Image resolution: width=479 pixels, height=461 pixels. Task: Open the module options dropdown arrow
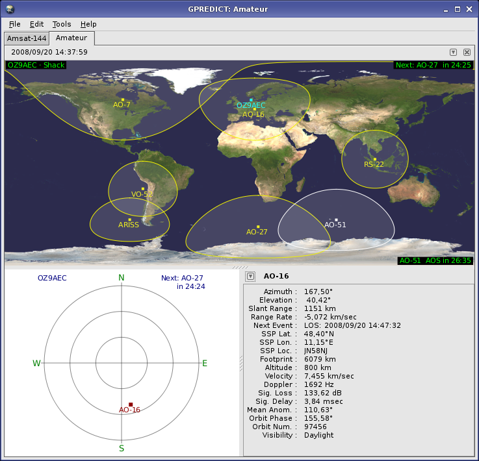coord(454,52)
